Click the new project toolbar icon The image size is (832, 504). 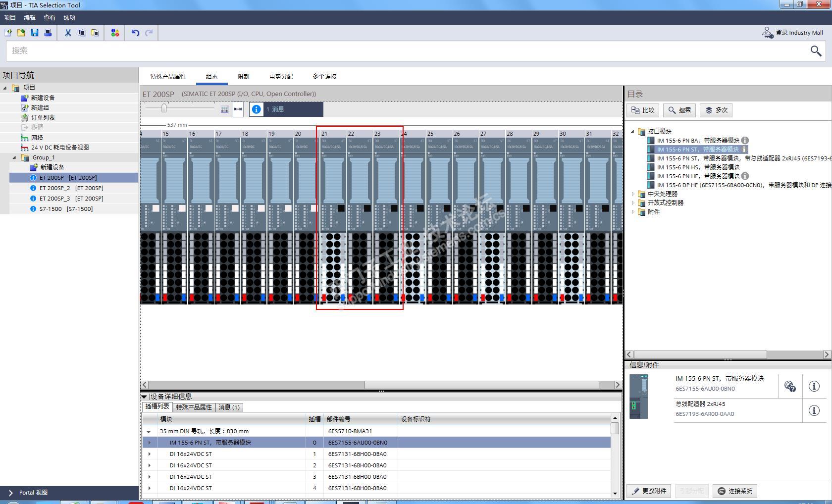tap(8, 33)
